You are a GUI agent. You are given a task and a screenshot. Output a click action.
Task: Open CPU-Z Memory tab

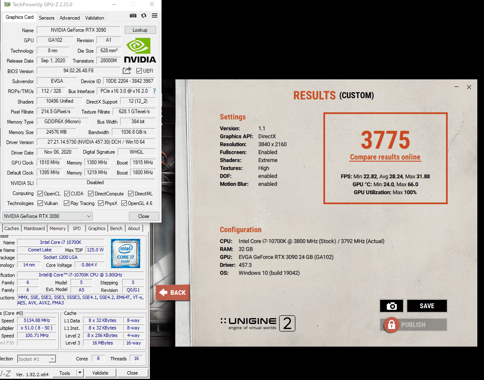pyautogui.click(x=58, y=228)
